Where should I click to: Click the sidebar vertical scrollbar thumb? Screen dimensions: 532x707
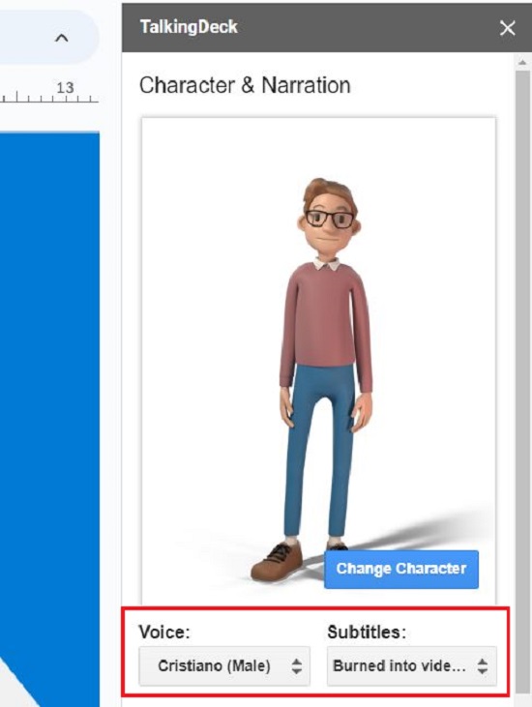coord(522,381)
